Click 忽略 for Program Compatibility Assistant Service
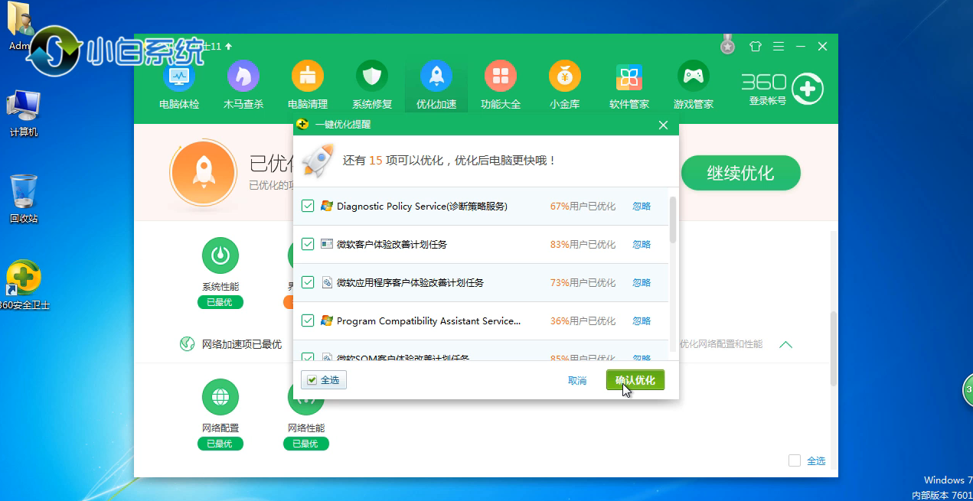 [642, 320]
